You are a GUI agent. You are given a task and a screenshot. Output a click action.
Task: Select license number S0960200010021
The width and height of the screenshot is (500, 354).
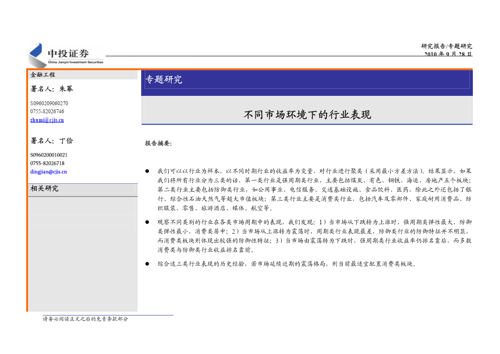click(x=49, y=155)
